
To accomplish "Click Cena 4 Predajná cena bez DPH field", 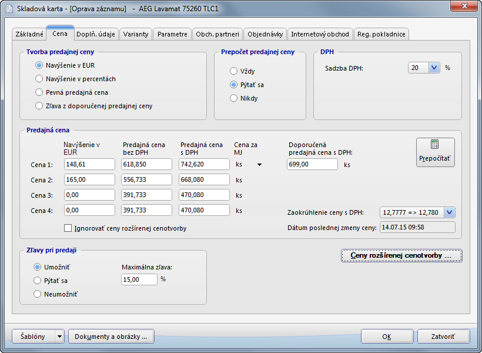I will click(x=146, y=210).
